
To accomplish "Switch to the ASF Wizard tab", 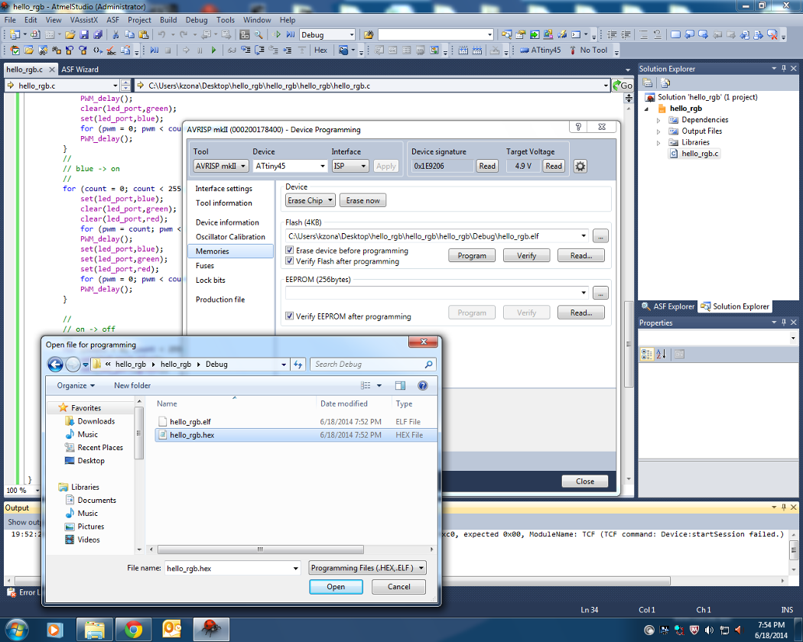I will [80, 69].
